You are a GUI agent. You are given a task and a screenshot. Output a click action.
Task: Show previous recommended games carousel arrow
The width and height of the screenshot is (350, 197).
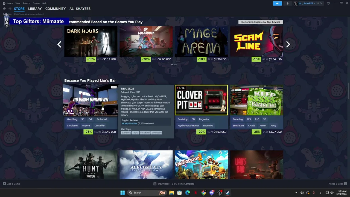[59, 44]
